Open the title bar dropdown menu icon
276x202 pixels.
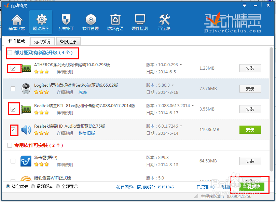pyautogui.click(x=244, y=5)
